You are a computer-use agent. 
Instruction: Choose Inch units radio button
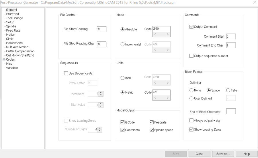[x=122, y=78]
